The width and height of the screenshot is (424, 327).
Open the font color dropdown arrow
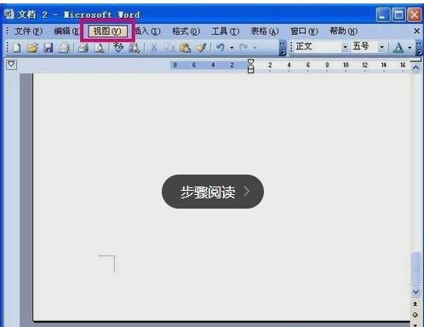[x=410, y=48]
